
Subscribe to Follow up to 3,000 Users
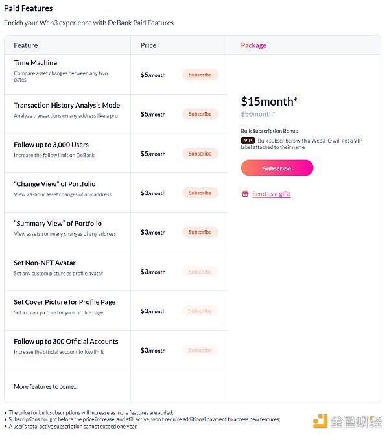pos(200,154)
